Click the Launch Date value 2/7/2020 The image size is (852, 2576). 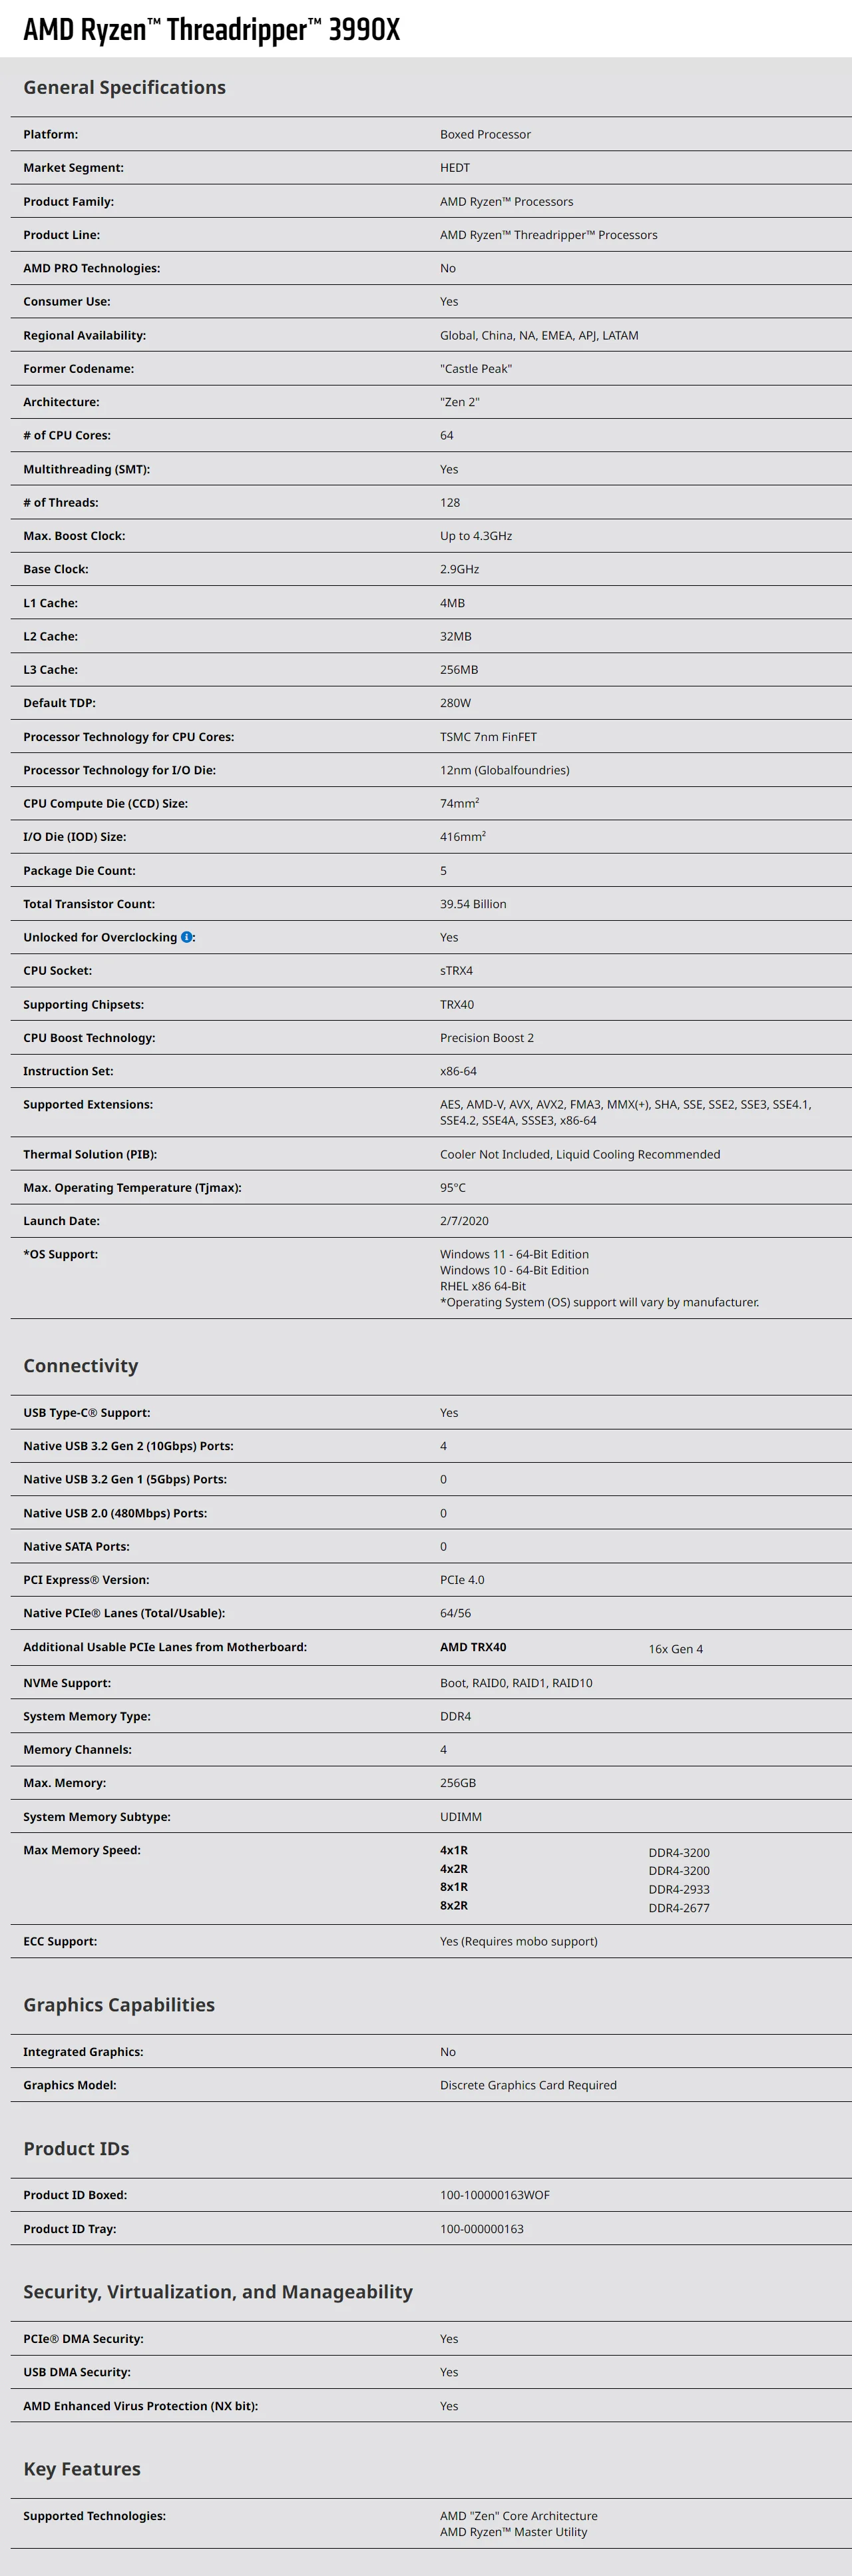click(465, 1220)
